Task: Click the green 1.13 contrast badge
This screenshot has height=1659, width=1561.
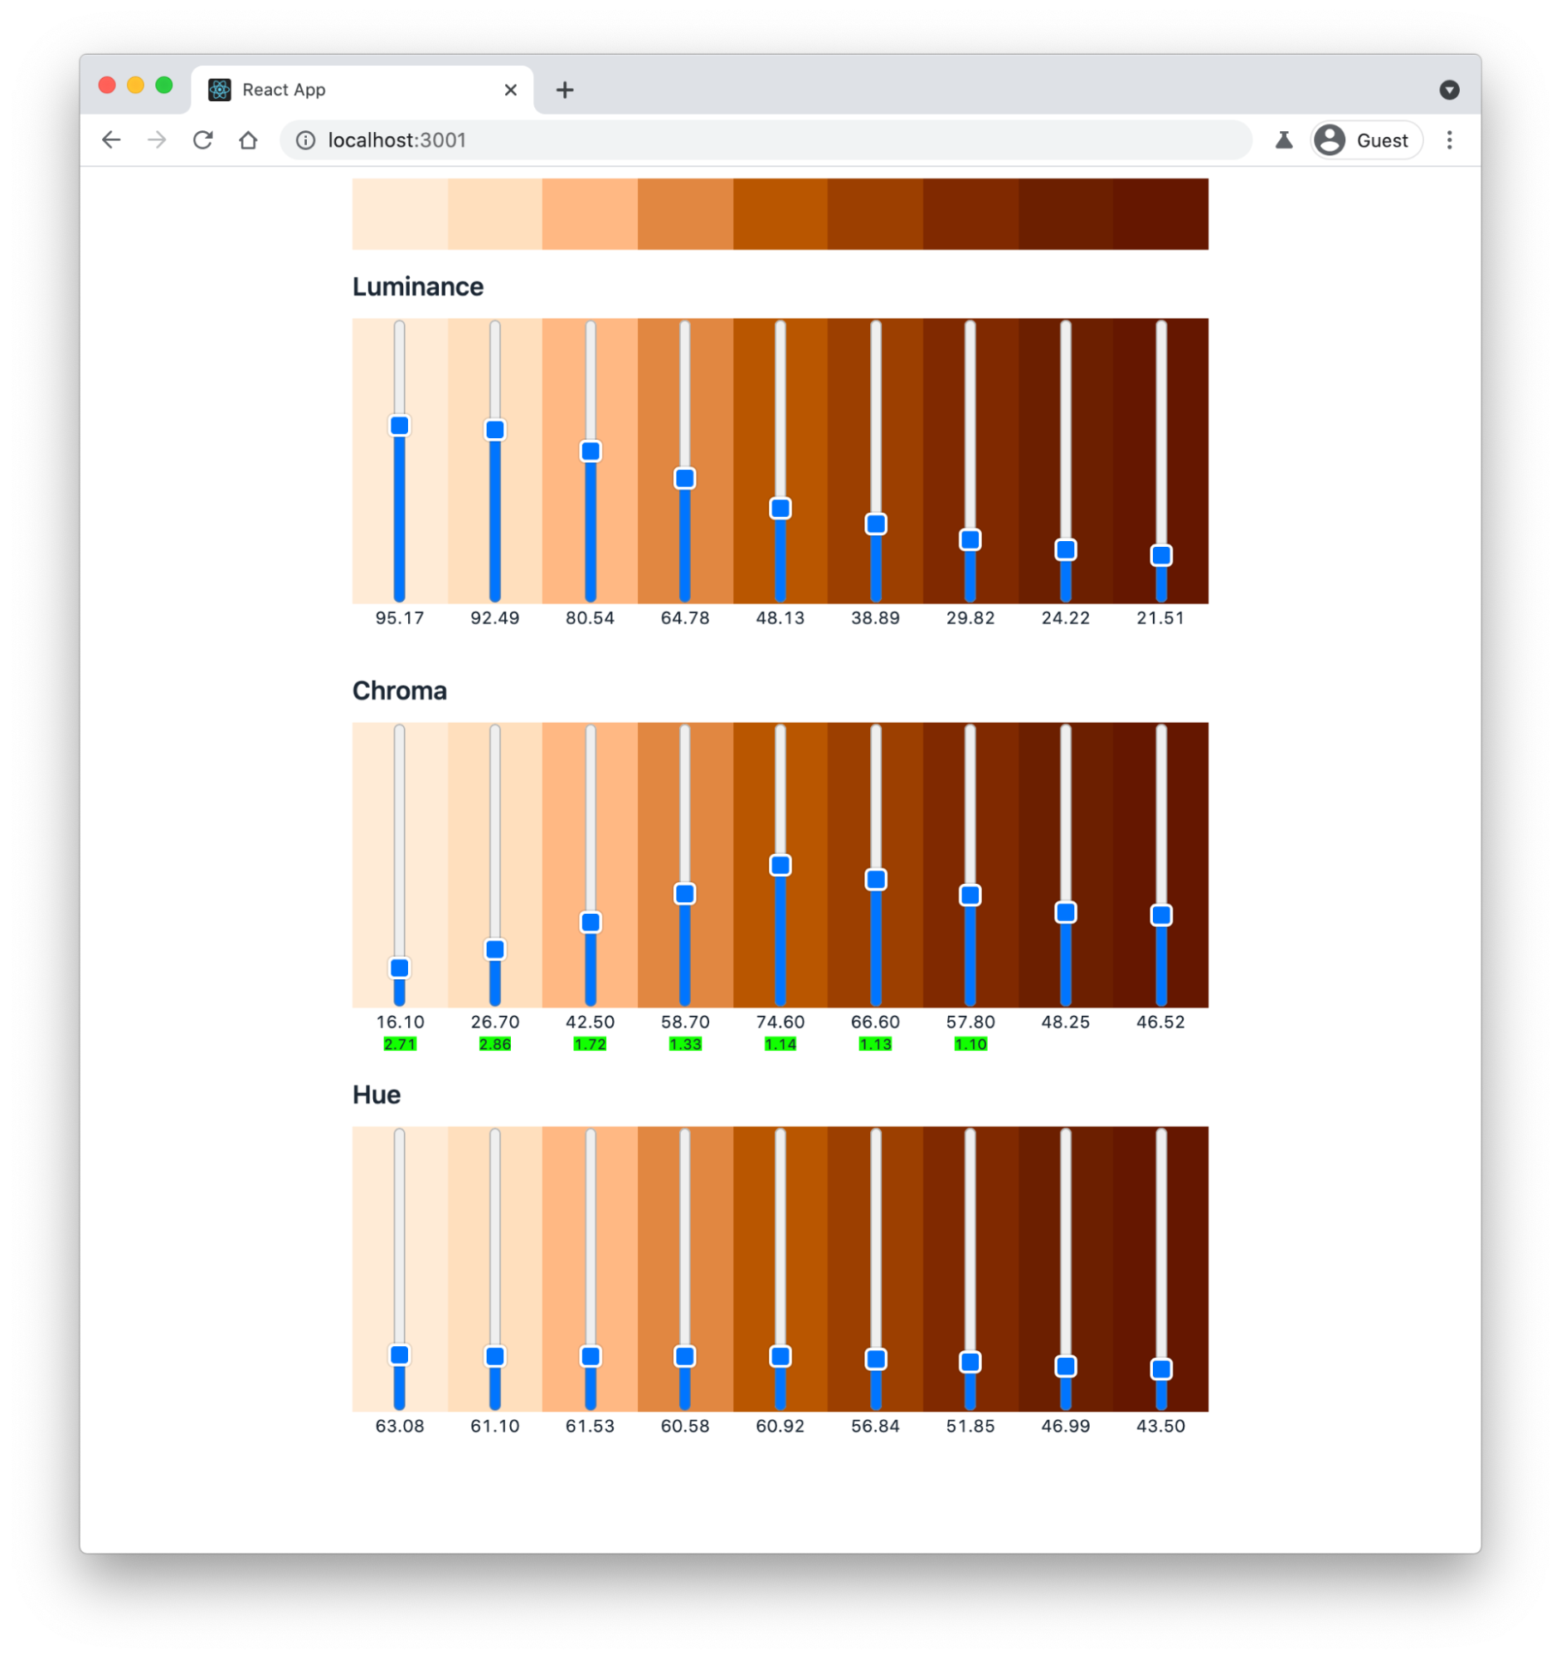Action: point(876,1044)
